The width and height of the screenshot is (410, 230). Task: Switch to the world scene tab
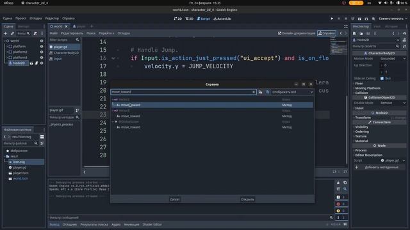coord(58,26)
